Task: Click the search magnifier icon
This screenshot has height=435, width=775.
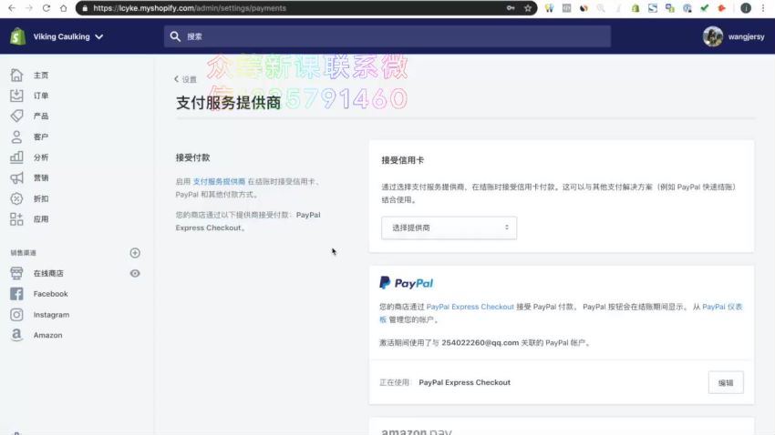Action: tap(175, 36)
